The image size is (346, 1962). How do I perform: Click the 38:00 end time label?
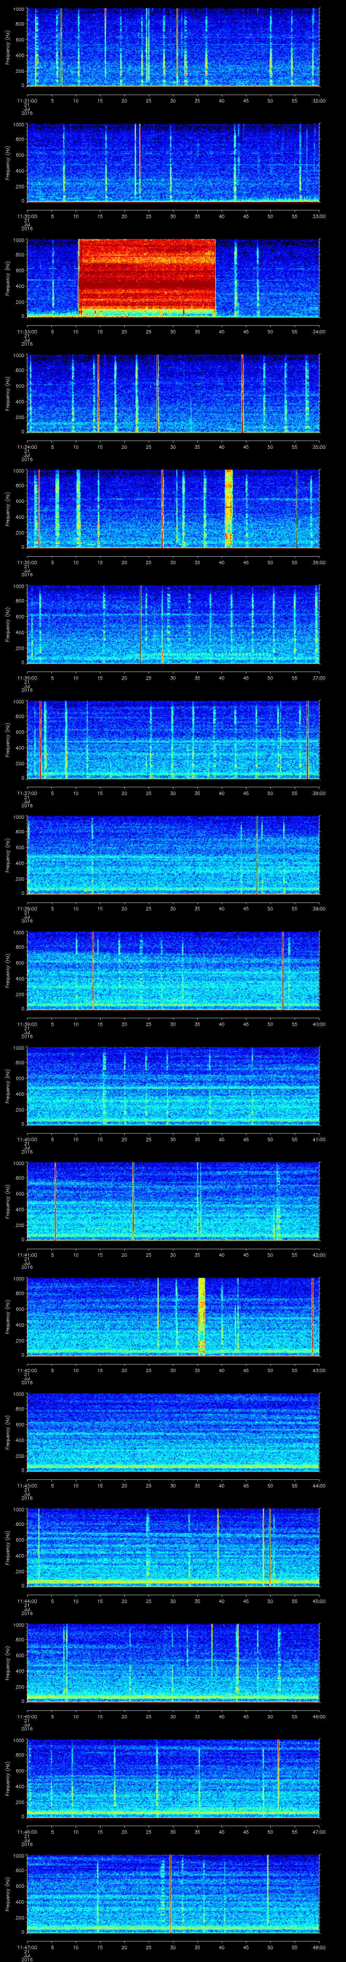pyautogui.click(x=319, y=793)
